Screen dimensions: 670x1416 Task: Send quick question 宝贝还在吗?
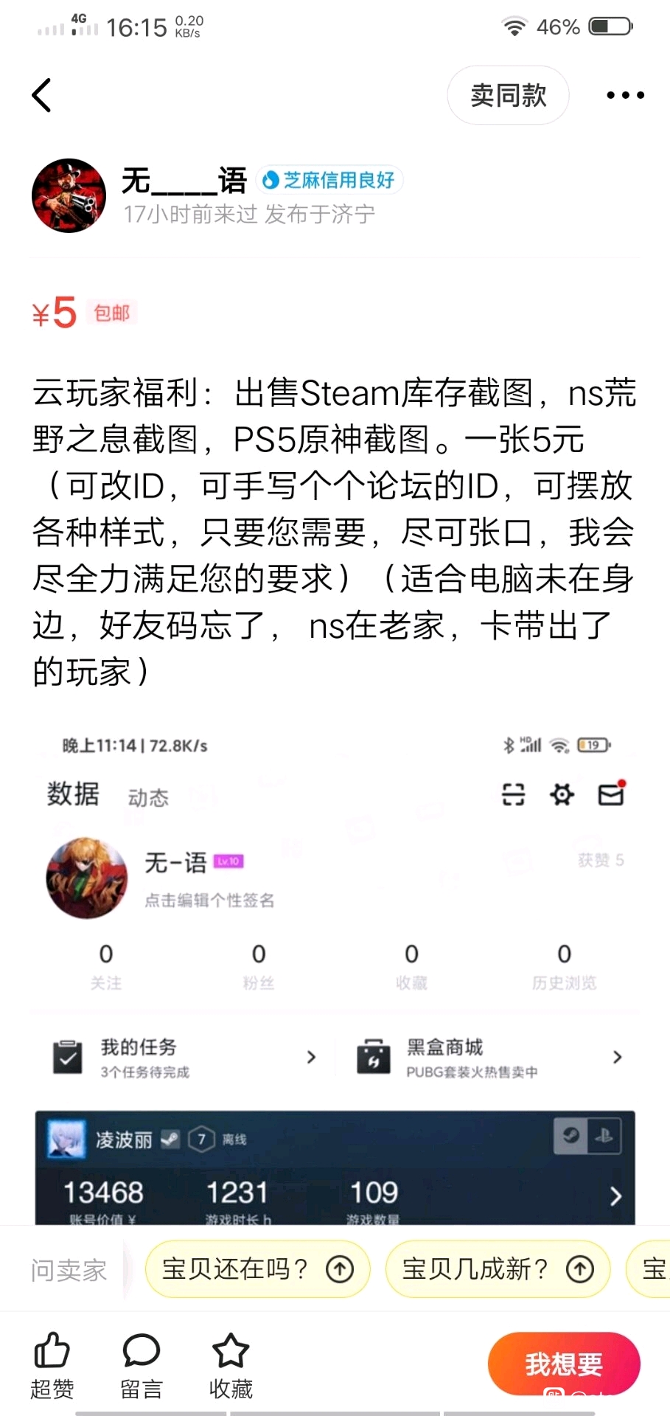click(257, 1269)
